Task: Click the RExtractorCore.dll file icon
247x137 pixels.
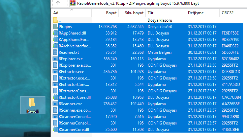Action: coord(55,97)
